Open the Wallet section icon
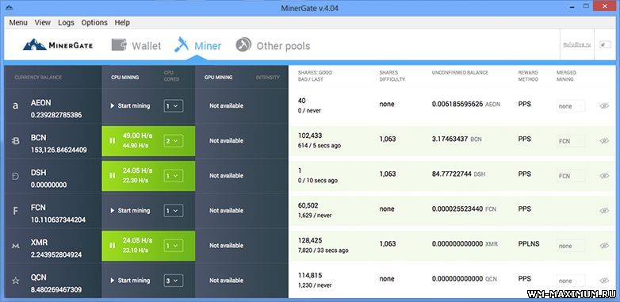The image size is (620, 302). tap(119, 45)
